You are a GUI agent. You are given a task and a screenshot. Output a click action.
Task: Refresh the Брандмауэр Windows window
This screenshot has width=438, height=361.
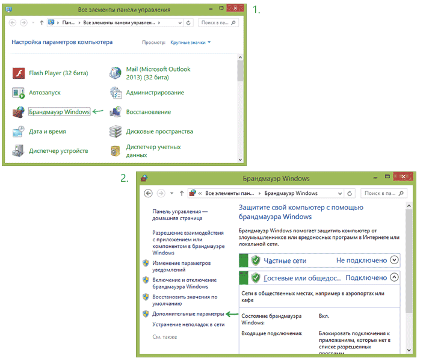click(350, 193)
